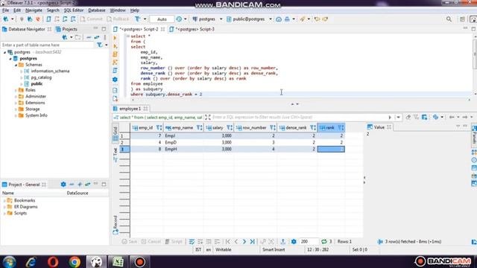Open the emp_id column filter icon

coord(159,127)
